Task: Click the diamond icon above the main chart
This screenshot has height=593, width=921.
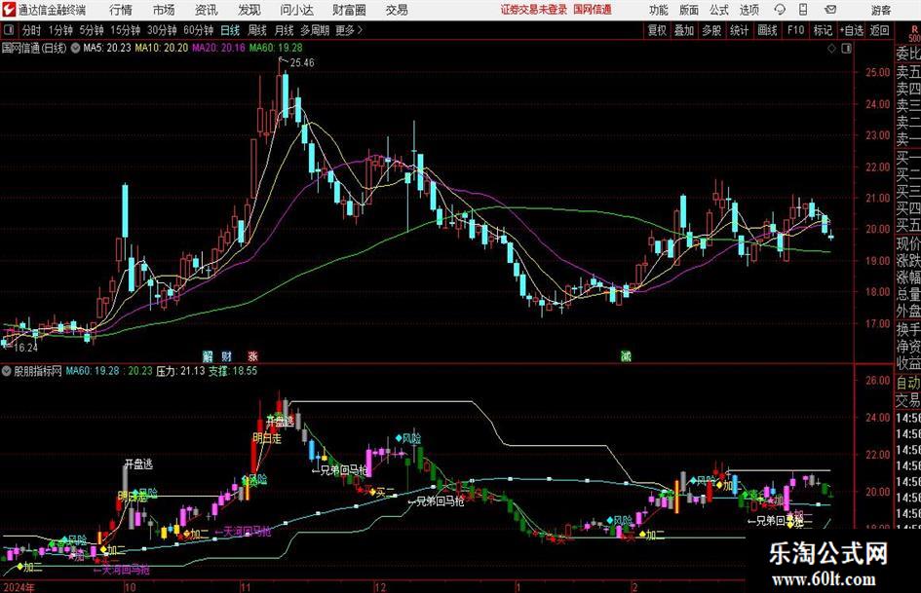Action: pyautogui.click(x=831, y=49)
